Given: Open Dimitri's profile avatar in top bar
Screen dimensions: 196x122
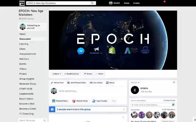Looking at the screenshot, I should tap(111, 3).
